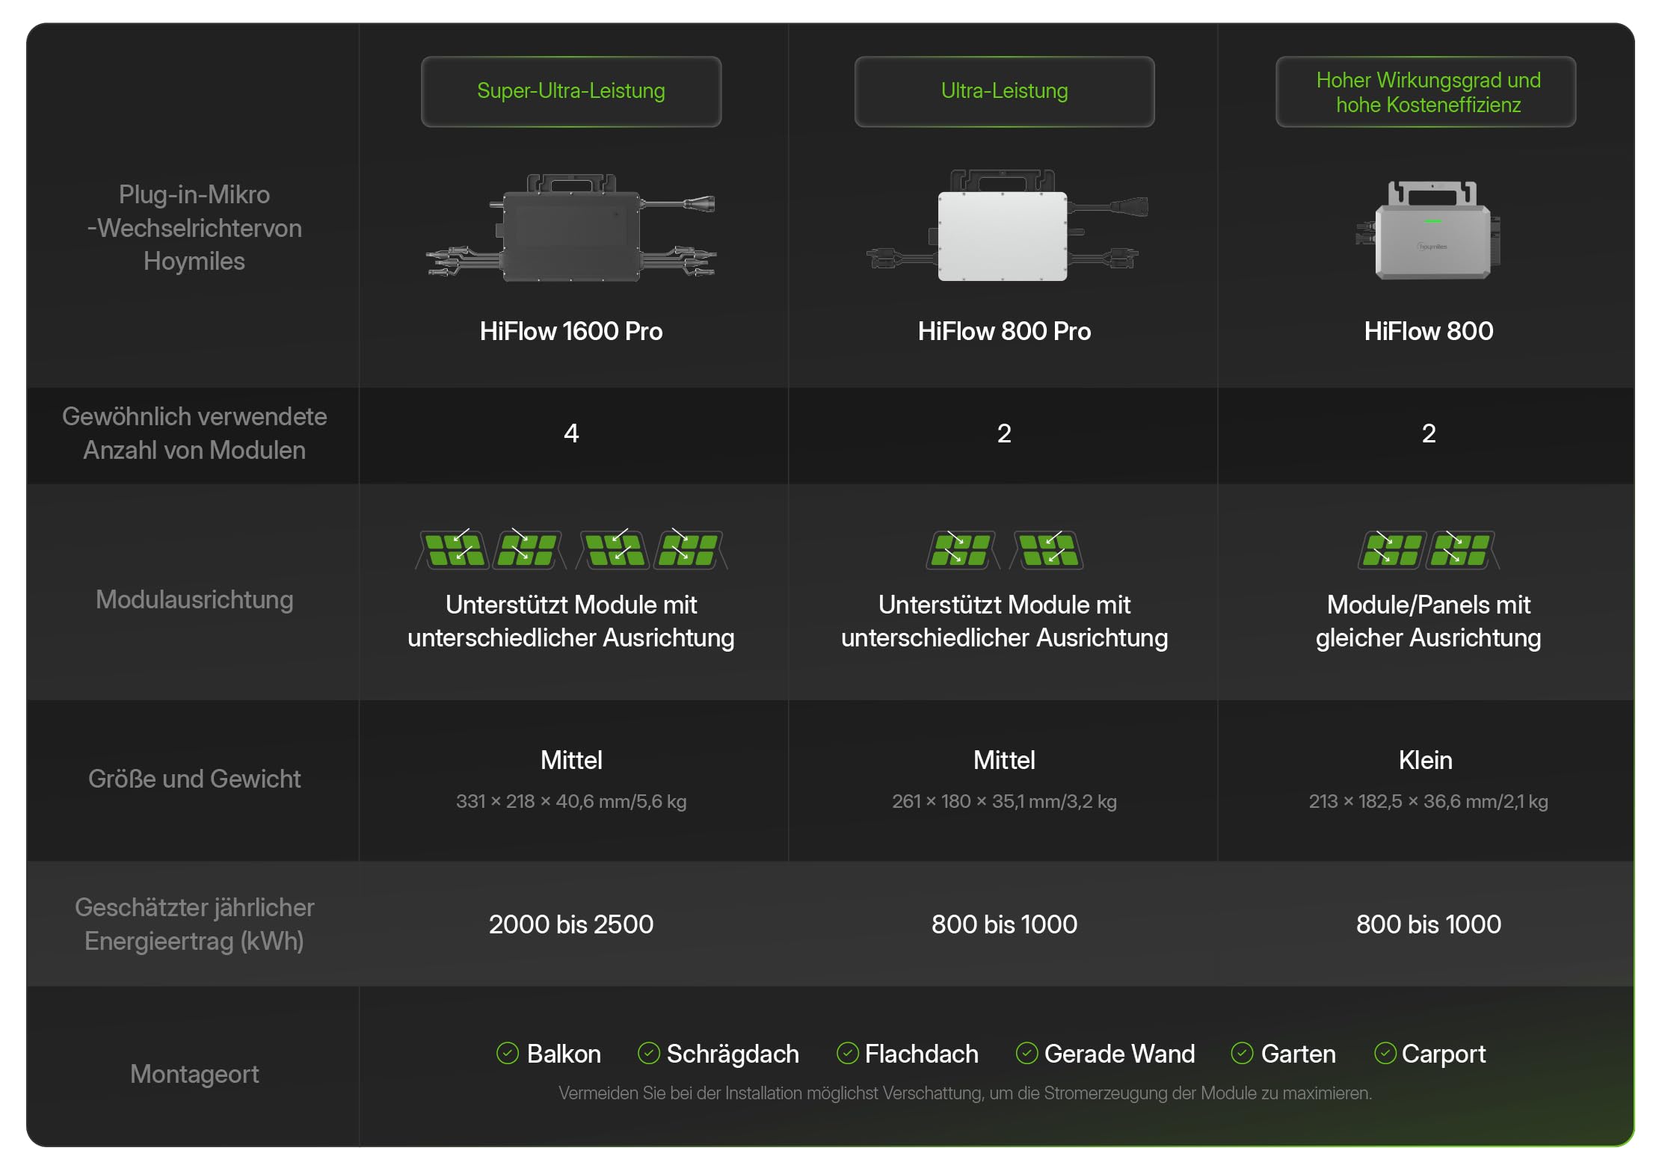Click the HiFlow 1600 Pro inverter image
This screenshot has height=1171, width=1662.
(x=571, y=228)
